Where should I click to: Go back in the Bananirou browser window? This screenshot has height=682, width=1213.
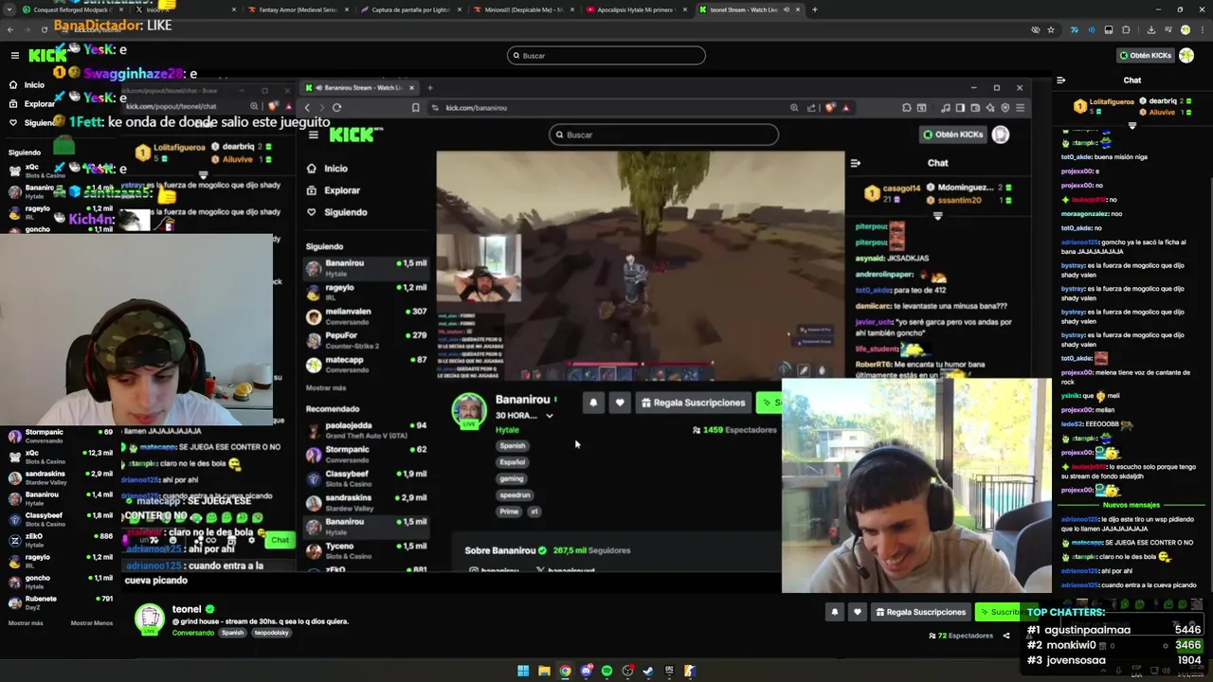click(307, 108)
